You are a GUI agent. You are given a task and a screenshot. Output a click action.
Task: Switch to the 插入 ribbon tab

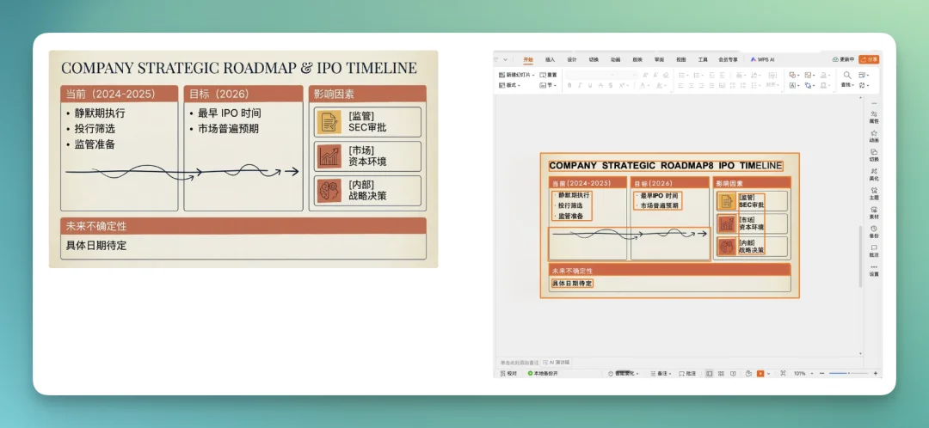tap(550, 60)
